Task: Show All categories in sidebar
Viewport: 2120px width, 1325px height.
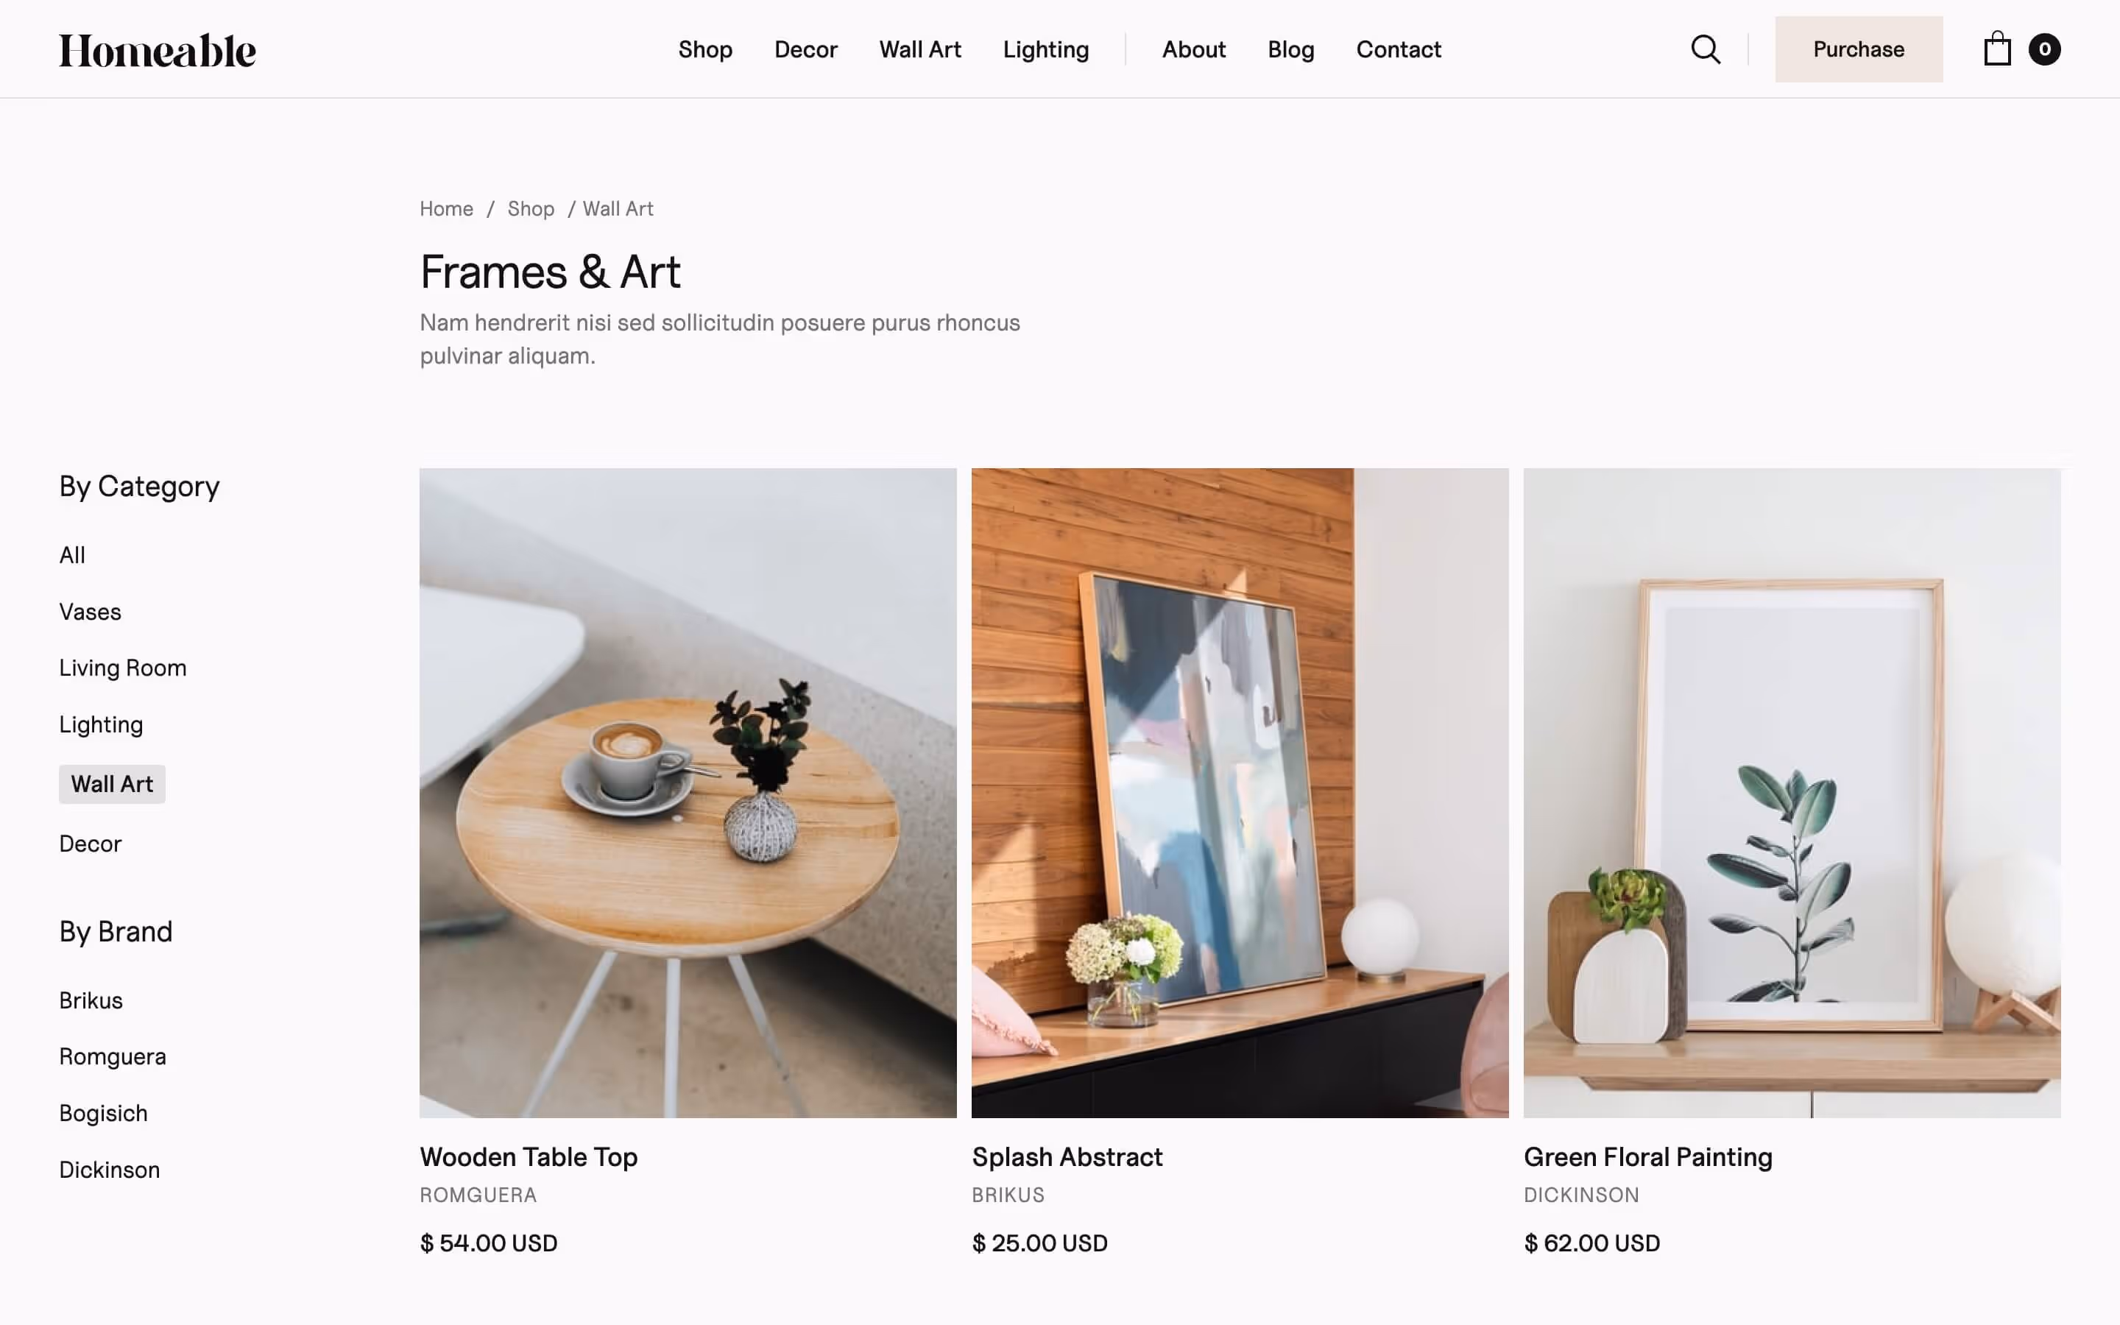Action: pos(72,556)
